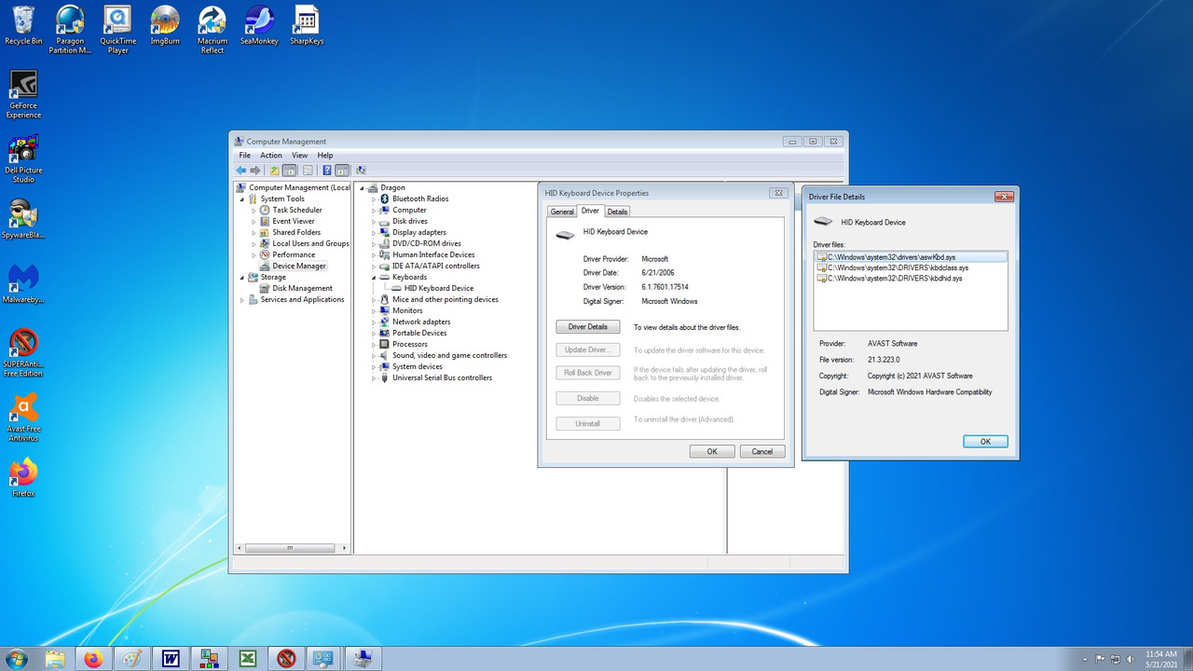Click the Word taskbar button
Screen dimensions: 1193x671
[x=171, y=659]
